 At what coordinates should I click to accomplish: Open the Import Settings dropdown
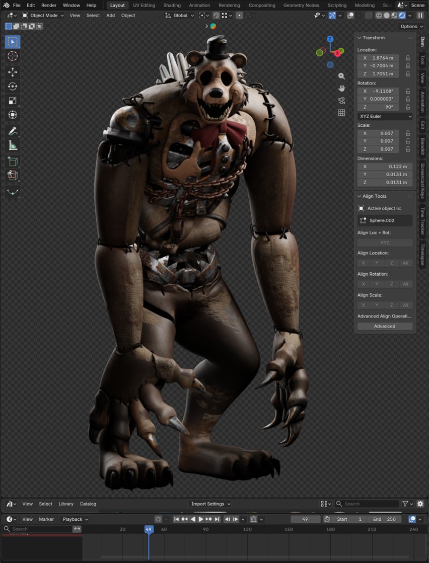[210, 504]
